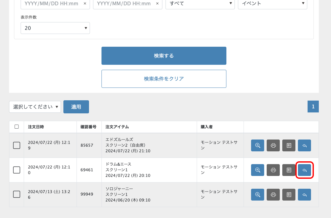
Task: Click the ドラム&エース item text
Action: click(118, 164)
